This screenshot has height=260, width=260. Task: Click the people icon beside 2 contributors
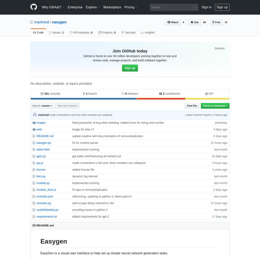point(160,94)
